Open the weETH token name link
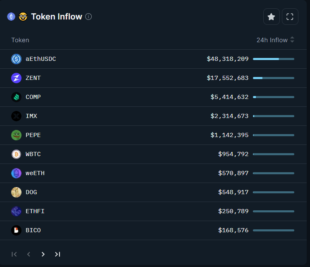 coord(35,173)
